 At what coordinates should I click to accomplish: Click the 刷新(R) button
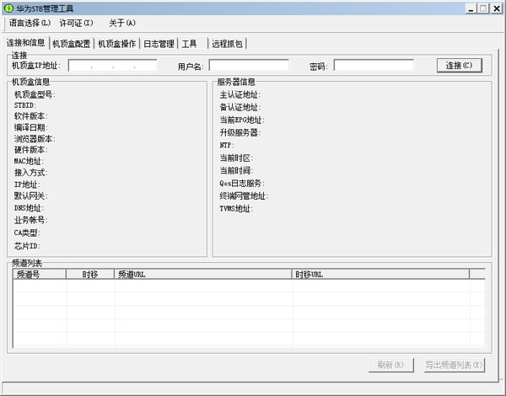coord(390,365)
